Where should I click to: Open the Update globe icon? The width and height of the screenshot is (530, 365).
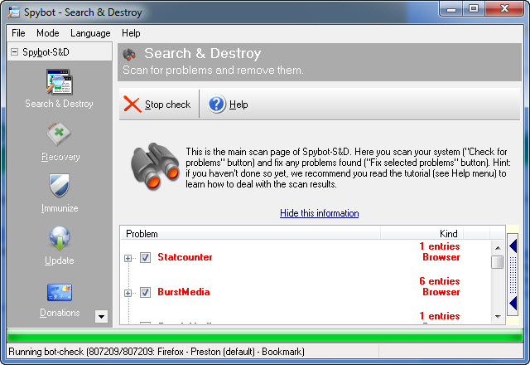pyautogui.click(x=60, y=238)
